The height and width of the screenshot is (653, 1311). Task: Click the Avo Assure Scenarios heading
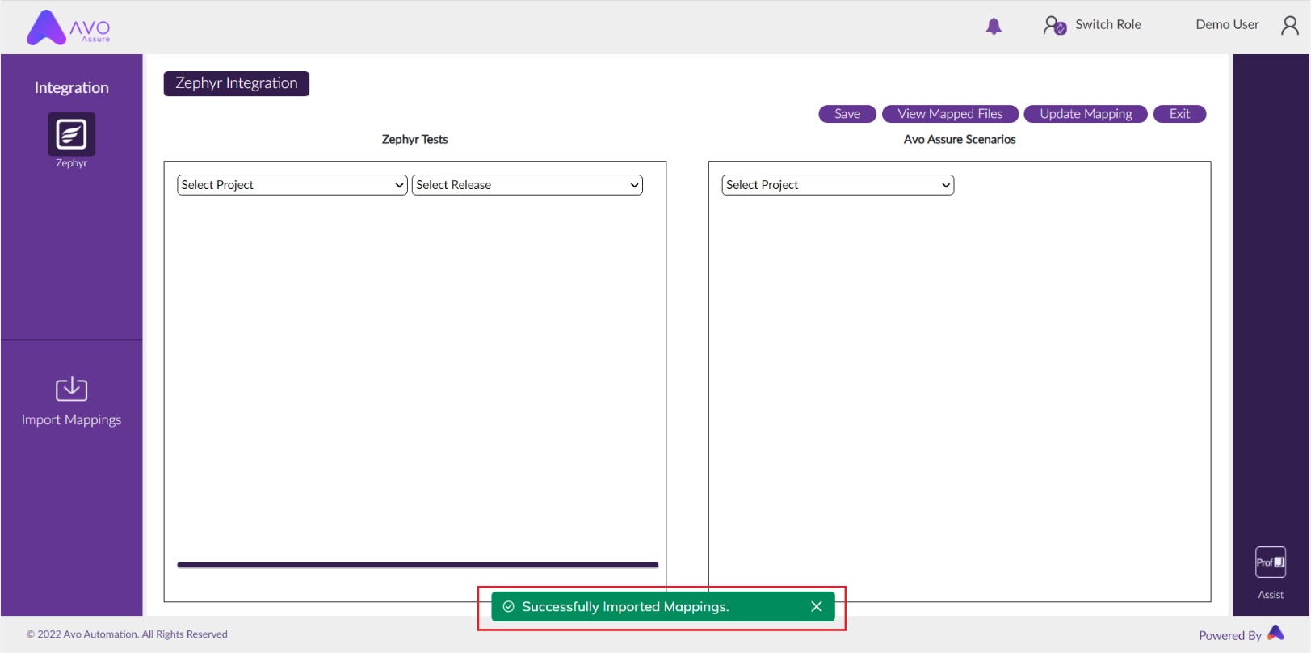click(960, 139)
